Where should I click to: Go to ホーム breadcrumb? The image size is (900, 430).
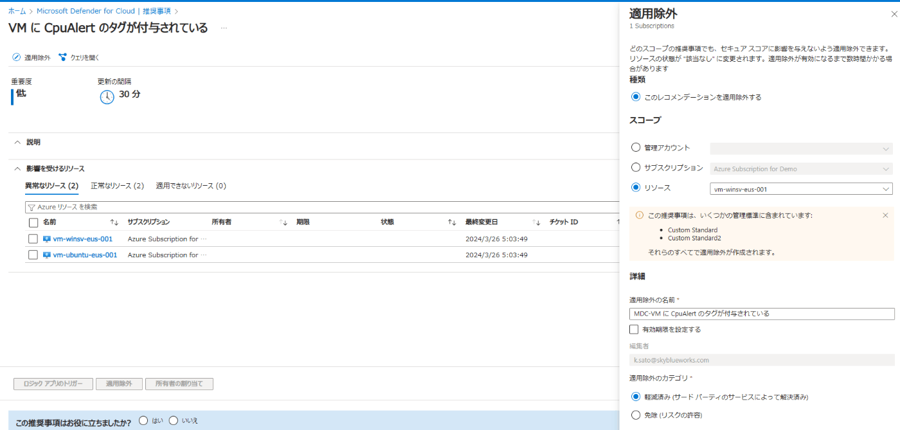[x=17, y=12]
